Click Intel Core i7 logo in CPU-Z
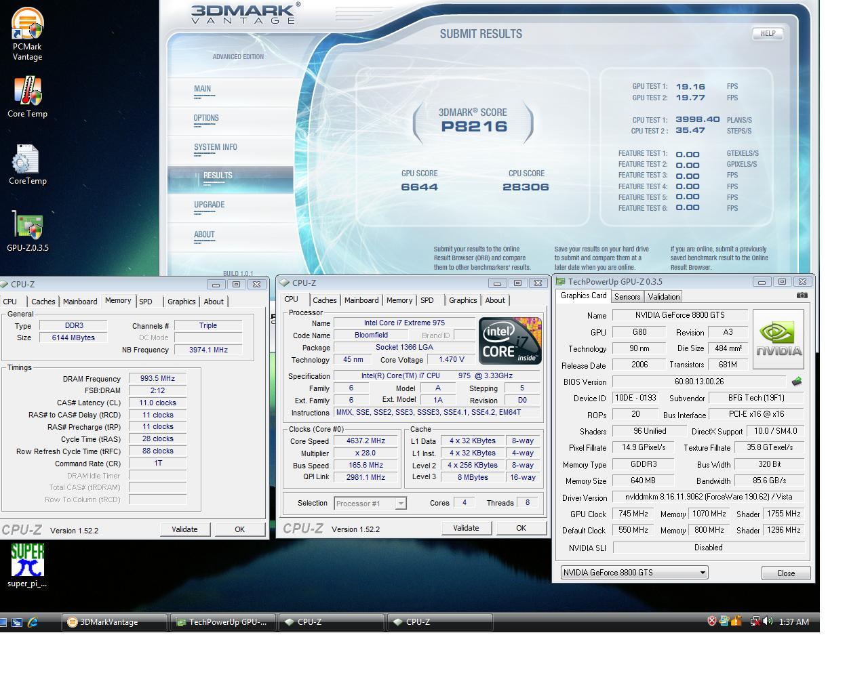 510,340
